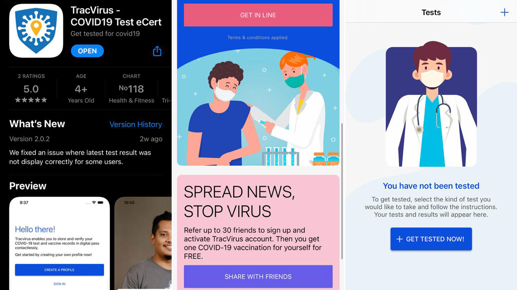Screen dimensions: 517x290
Task: Tap CREATE A PROFILE in preview
Action: point(59,270)
